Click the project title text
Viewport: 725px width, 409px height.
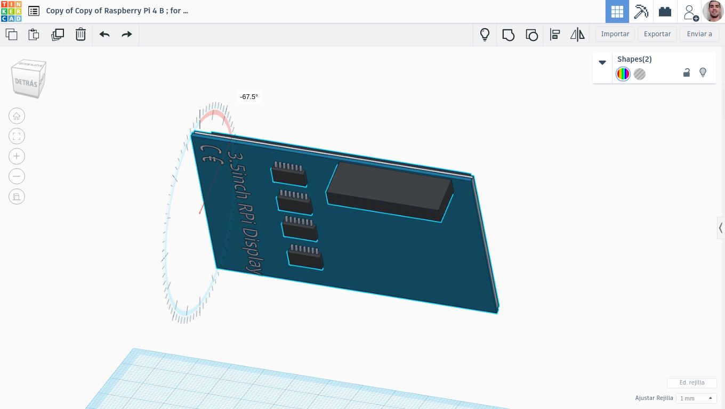117,11
